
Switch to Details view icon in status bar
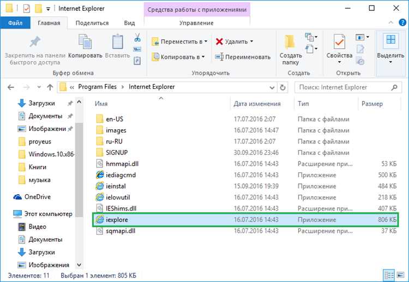pos(389,275)
